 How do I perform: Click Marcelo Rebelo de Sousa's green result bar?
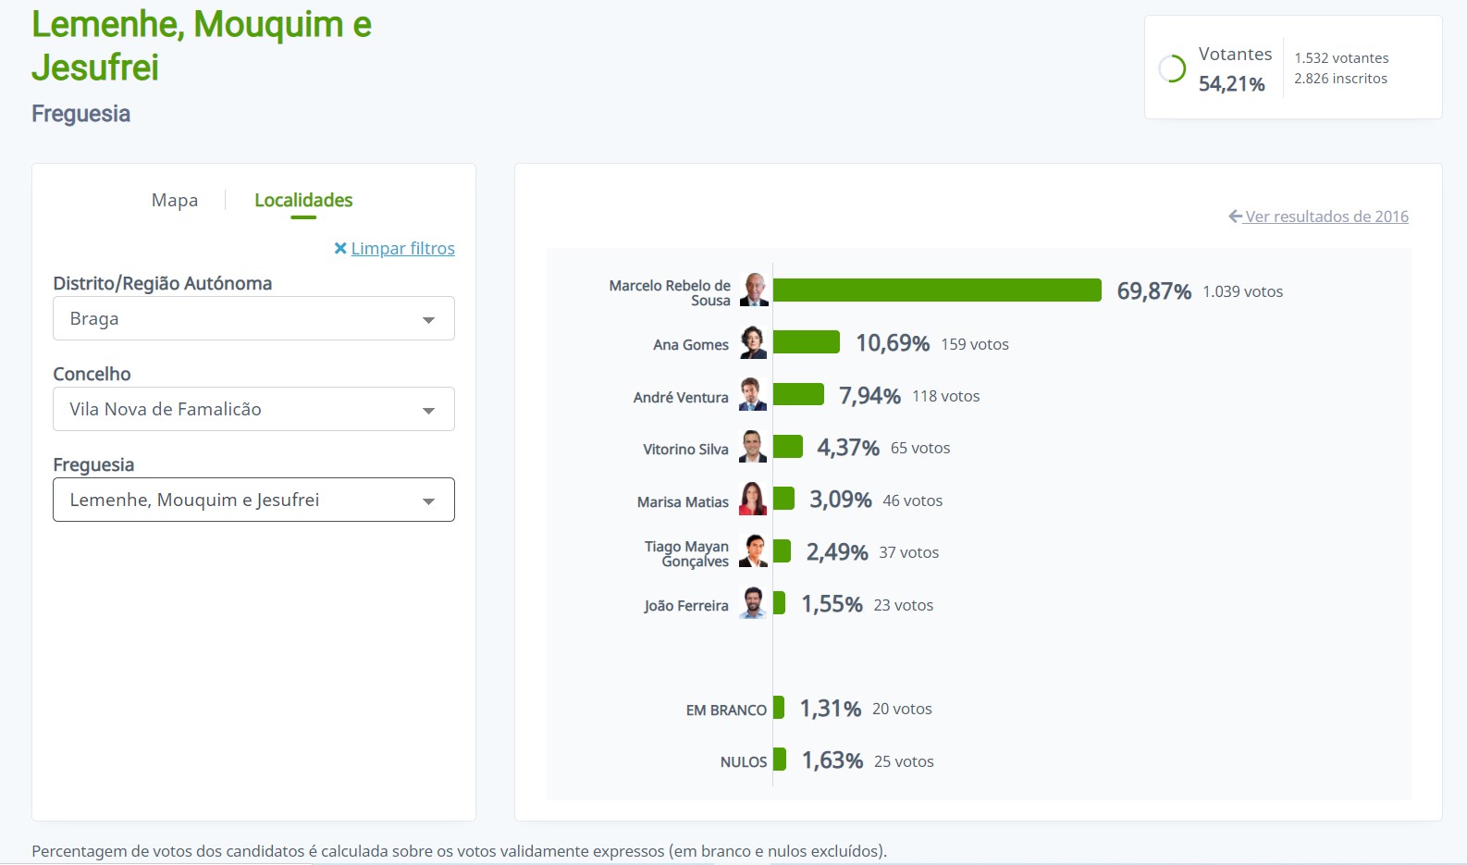(x=937, y=290)
